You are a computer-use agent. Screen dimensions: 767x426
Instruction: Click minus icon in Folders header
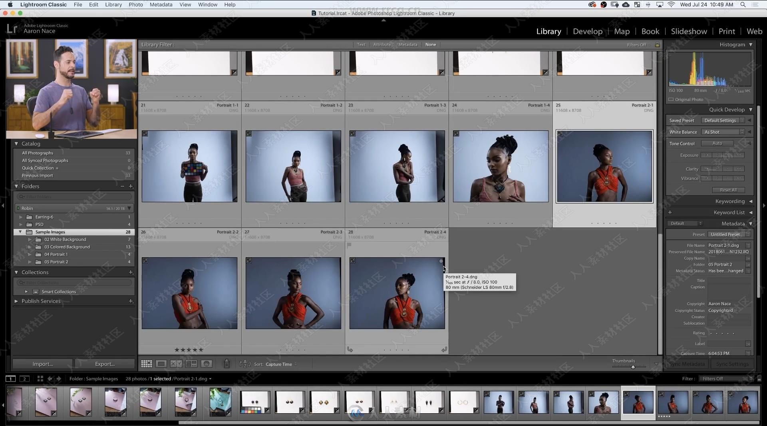pyautogui.click(x=122, y=186)
